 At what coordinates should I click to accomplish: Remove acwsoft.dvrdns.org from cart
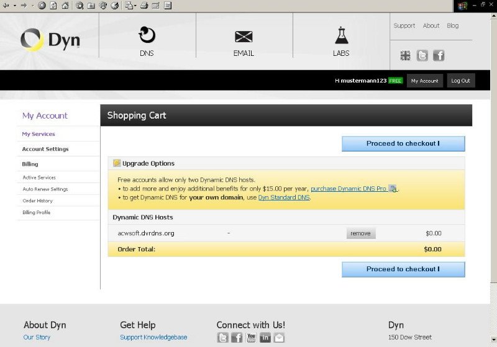click(360, 233)
